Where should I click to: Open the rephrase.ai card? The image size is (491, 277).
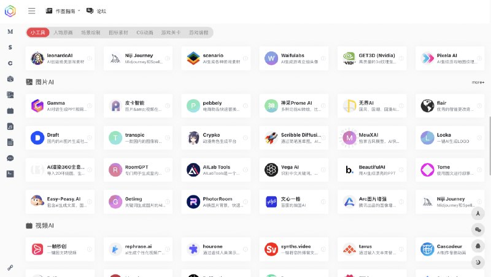point(138,249)
